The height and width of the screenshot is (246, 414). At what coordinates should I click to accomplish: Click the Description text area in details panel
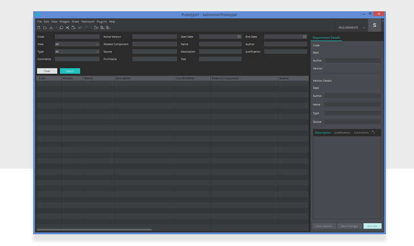coord(347,177)
